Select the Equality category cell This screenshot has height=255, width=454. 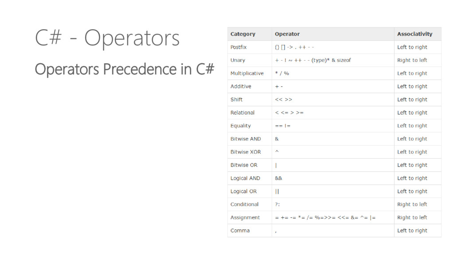pyautogui.click(x=250, y=126)
